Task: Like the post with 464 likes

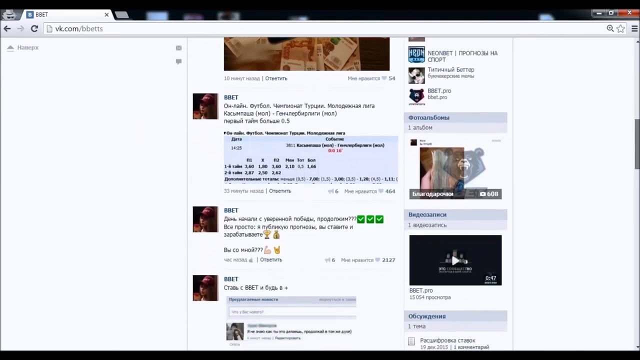Action: coord(369,191)
